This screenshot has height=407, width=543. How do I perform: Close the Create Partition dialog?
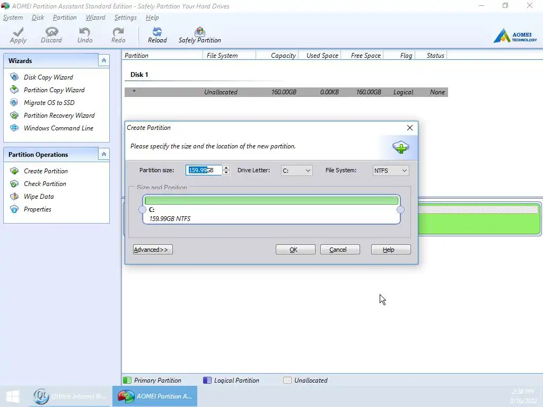[410, 128]
